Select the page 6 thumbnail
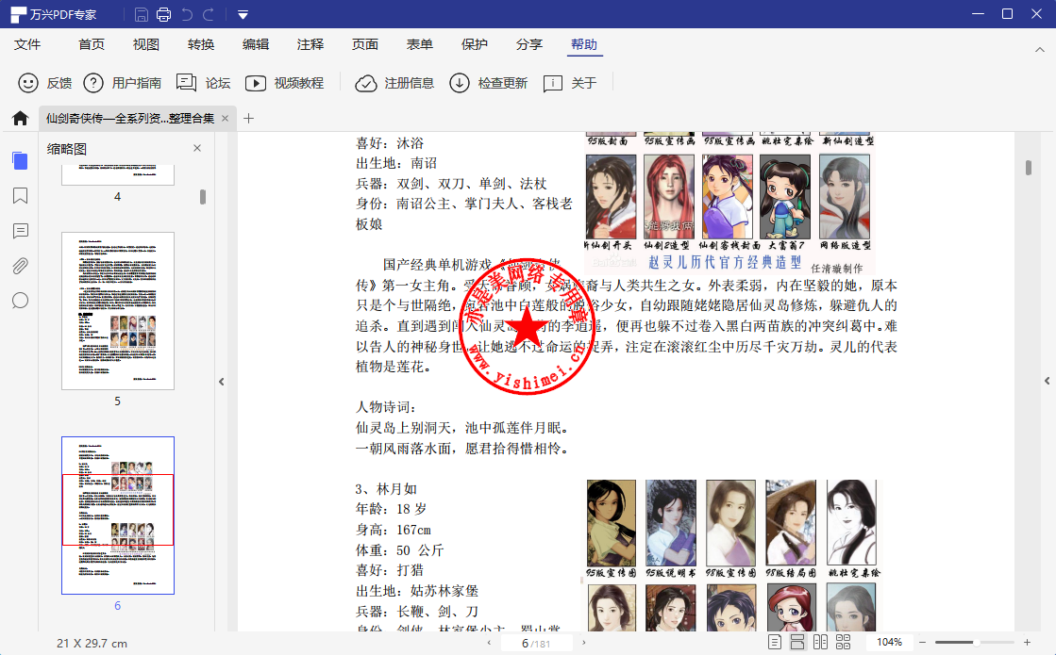Viewport: 1056px width, 655px height. pos(118,516)
